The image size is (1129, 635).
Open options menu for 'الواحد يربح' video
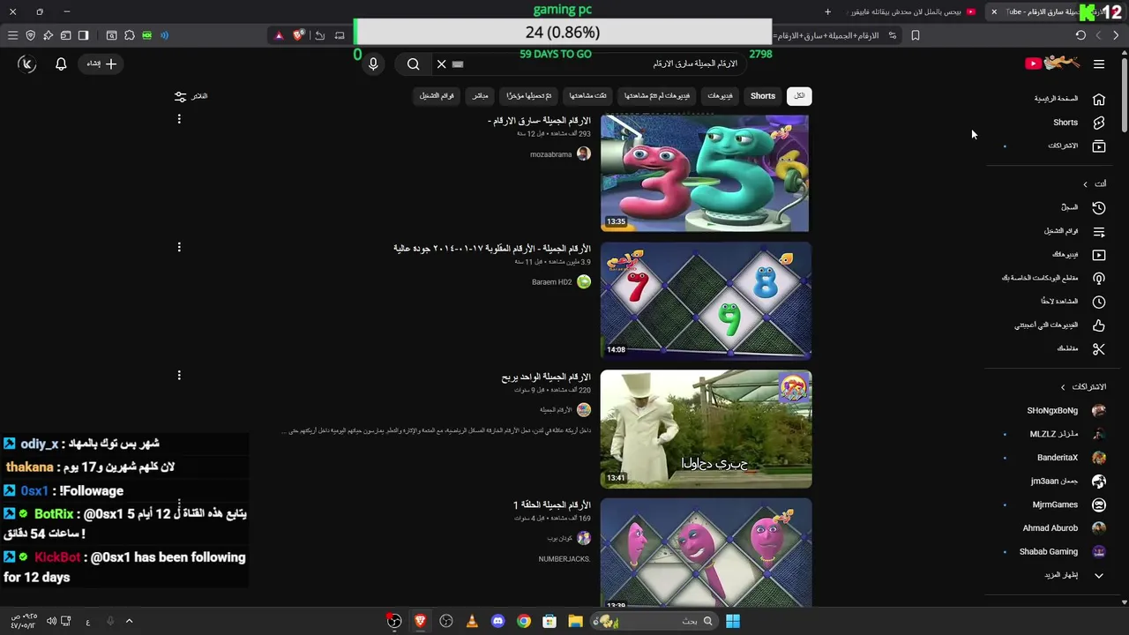coord(179,376)
